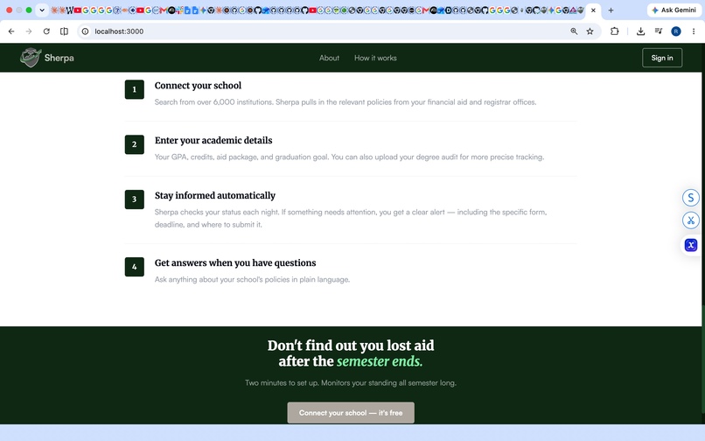705x441 pixels.
Task: Click step number 3 badge
Action: click(135, 199)
